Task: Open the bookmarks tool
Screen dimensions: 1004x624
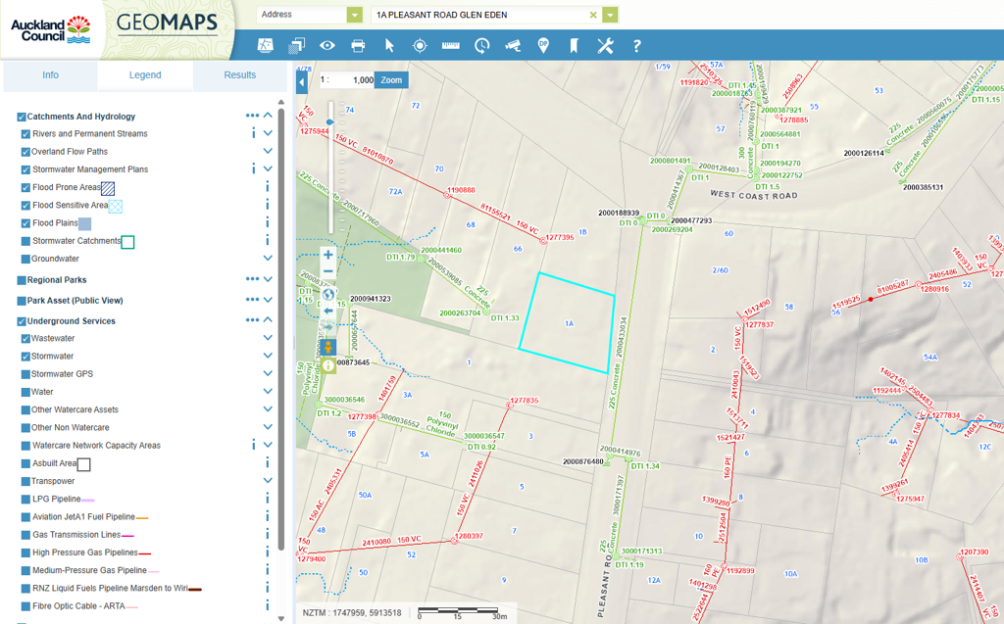Action: coord(575,45)
